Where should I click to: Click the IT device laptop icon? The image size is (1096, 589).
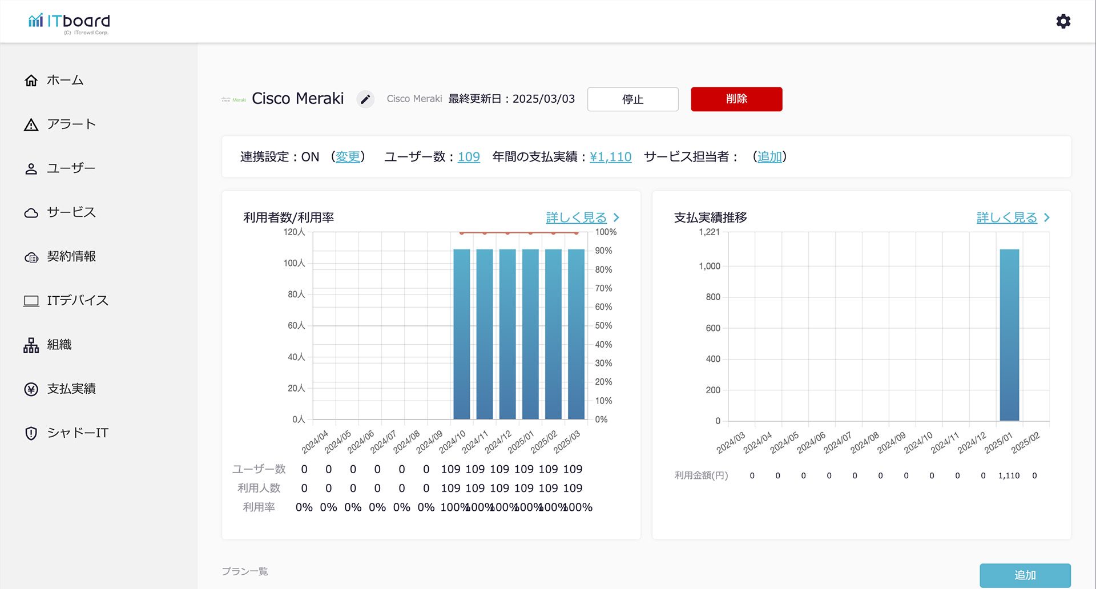pyautogui.click(x=31, y=301)
